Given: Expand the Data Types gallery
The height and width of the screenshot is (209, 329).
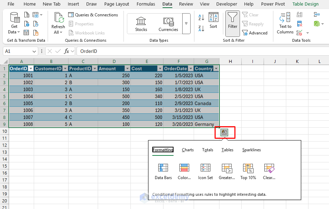Looking at the screenshot, I should tap(186, 24).
